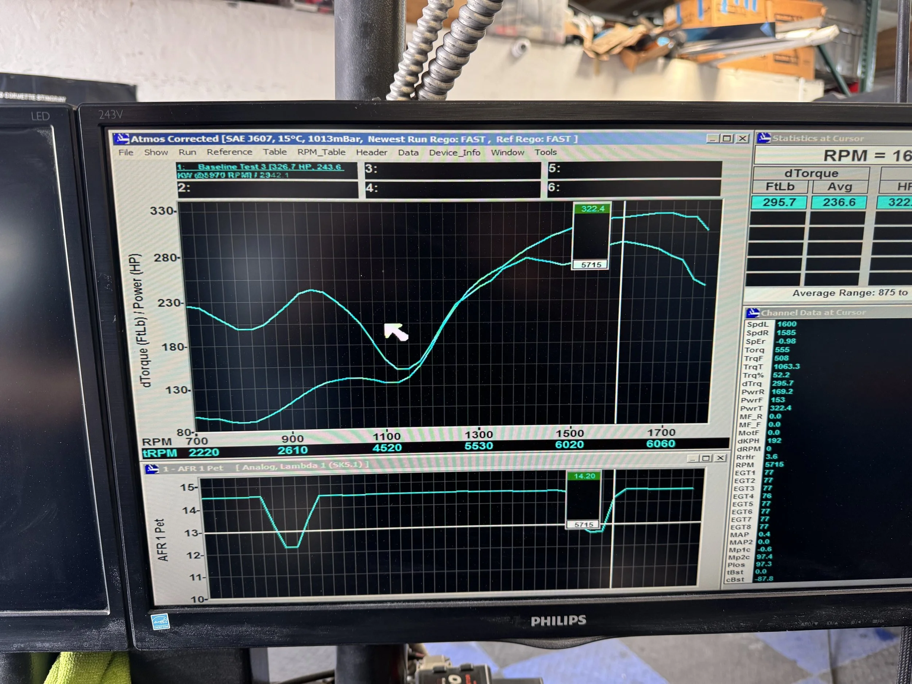The width and height of the screenshot is (912, 684).
Task: Open the Show menu
Action: 156,152
